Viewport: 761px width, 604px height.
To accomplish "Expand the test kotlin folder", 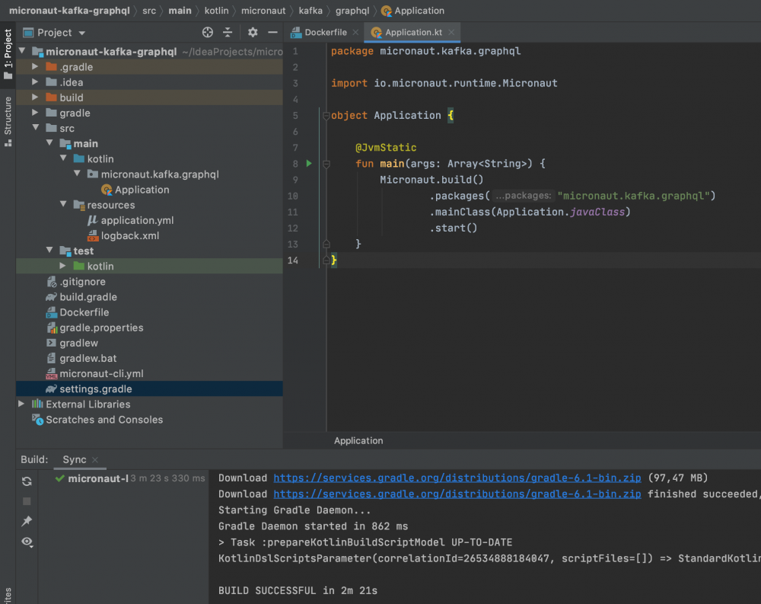I will (62, 266).
